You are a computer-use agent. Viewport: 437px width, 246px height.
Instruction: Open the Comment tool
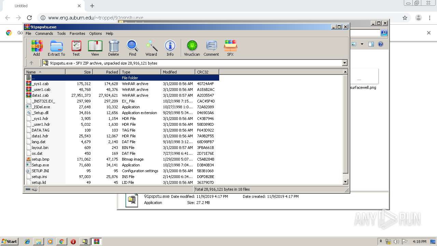[211, 48]
